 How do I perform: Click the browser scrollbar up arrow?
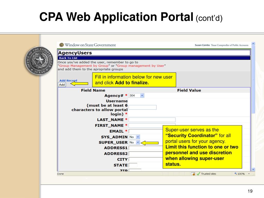(253, 44)
